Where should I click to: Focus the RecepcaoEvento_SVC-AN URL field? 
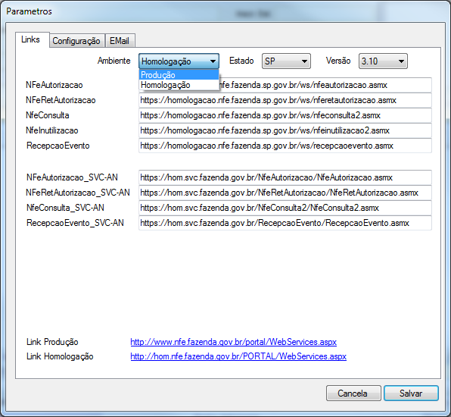coord(285,223)
